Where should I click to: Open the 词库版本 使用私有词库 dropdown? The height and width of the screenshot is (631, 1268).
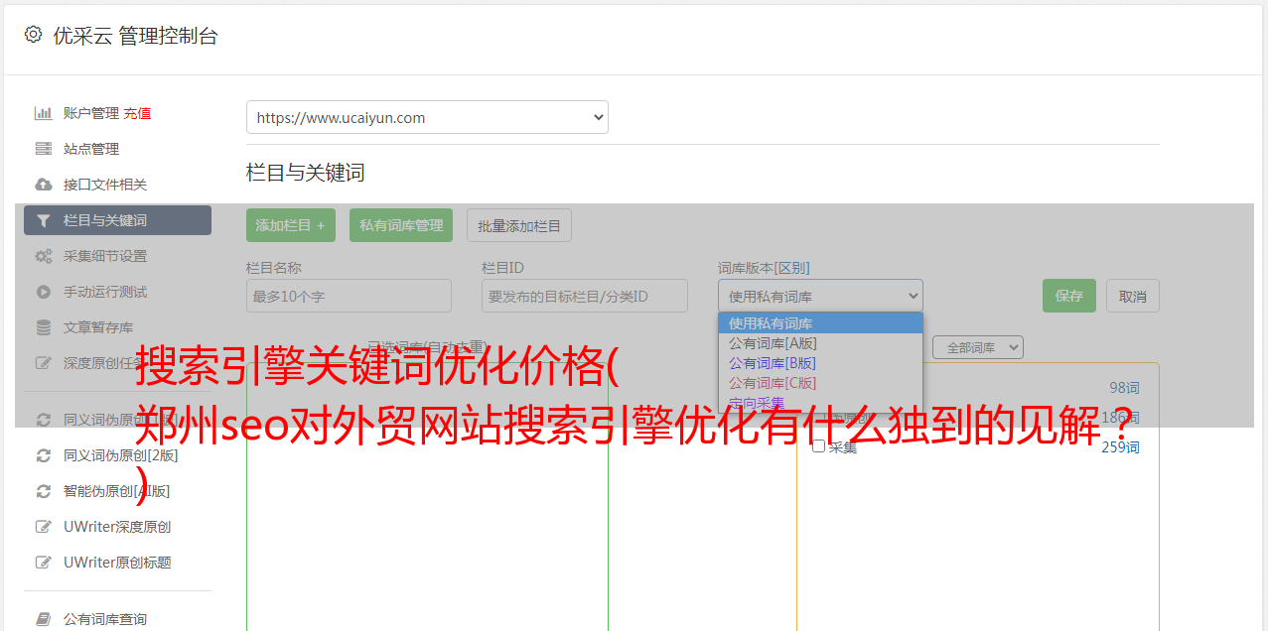pyautogui.click(x=820, y=296)
